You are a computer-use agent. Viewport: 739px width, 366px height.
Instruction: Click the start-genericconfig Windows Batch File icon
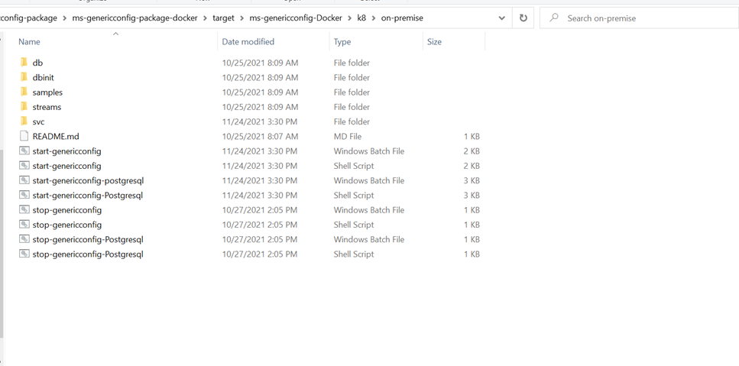click(x=24, y=151)
